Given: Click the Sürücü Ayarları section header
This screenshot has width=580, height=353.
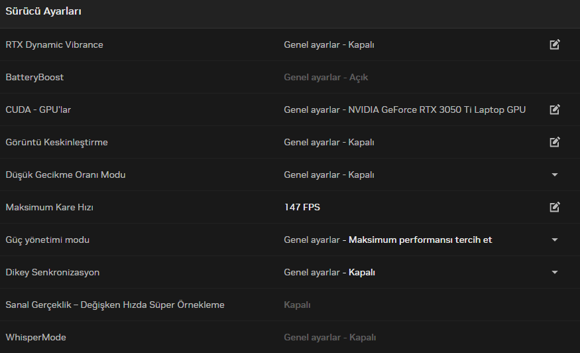Looking at the screenshot, I should point(44,11).
